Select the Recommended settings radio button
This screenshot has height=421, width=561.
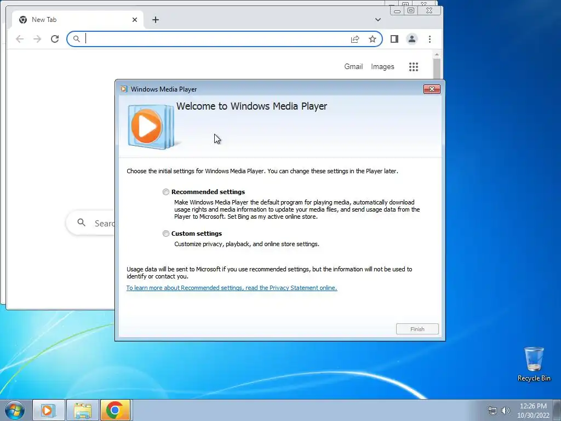165,192
